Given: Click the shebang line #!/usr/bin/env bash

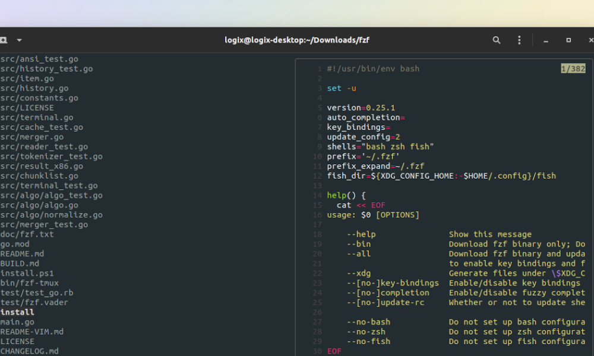Looking at the screenshot, I should pos(373,69).
